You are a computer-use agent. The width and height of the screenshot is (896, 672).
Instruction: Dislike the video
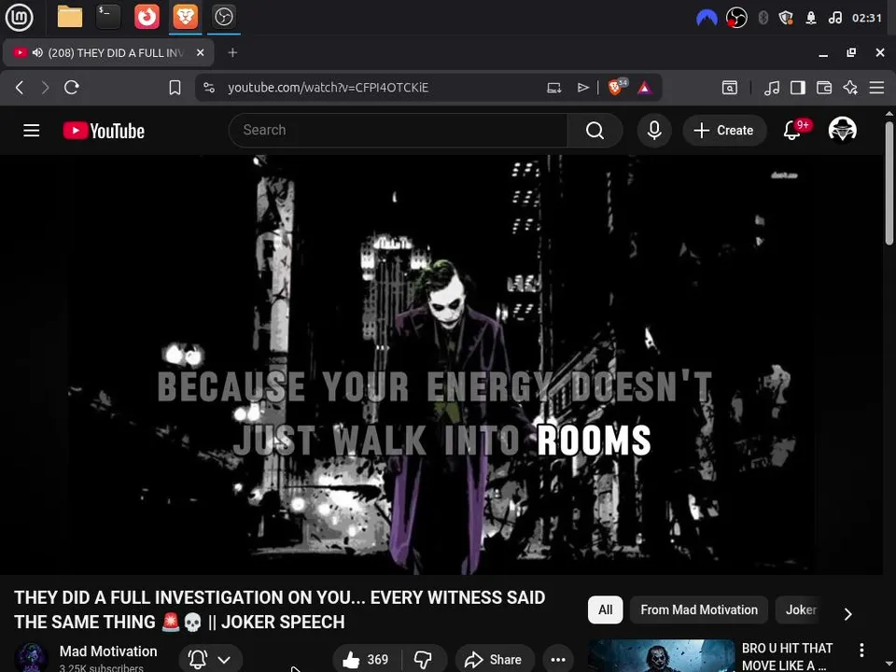[x=424, y=660]
